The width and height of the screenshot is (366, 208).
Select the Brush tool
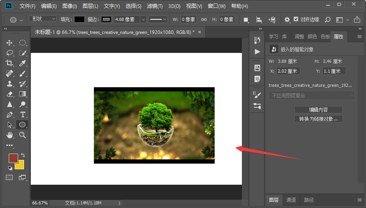pos(23,73)
